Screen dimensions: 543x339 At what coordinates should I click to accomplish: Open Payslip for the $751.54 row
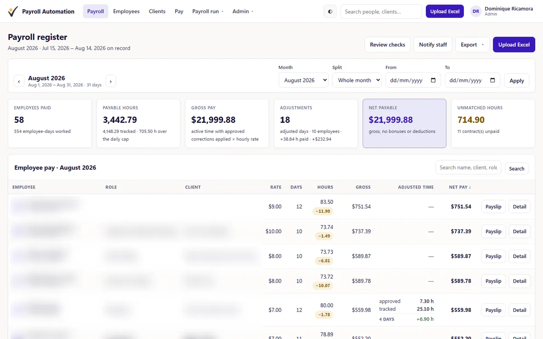493,207
